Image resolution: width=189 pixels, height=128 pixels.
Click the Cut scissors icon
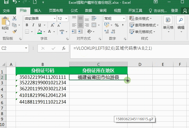click(14, 18)
